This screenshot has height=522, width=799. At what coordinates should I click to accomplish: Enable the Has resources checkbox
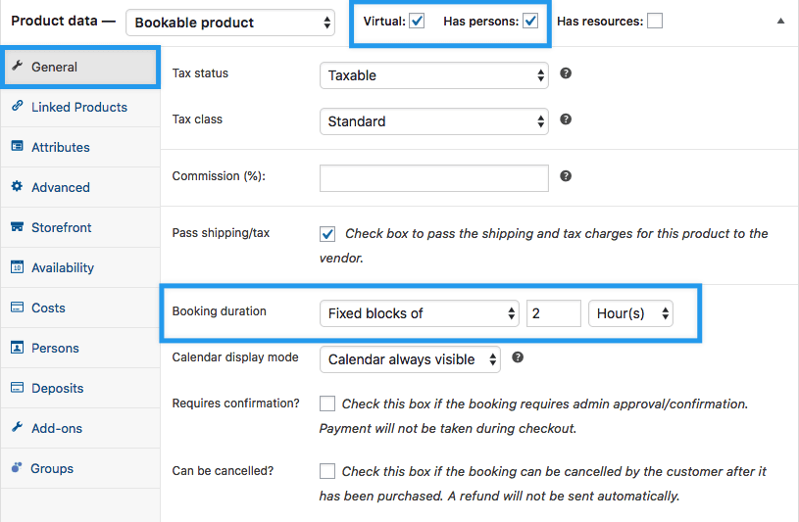coord(655,22)
